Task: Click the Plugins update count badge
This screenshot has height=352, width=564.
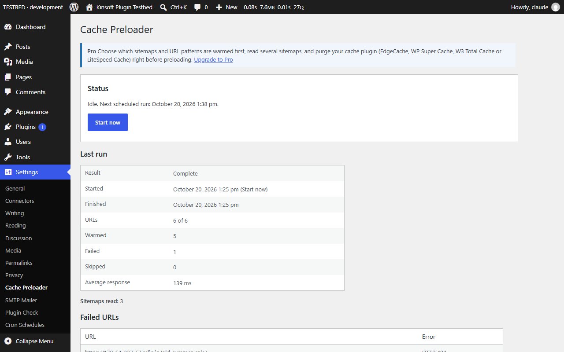Action: pos(42,127)
